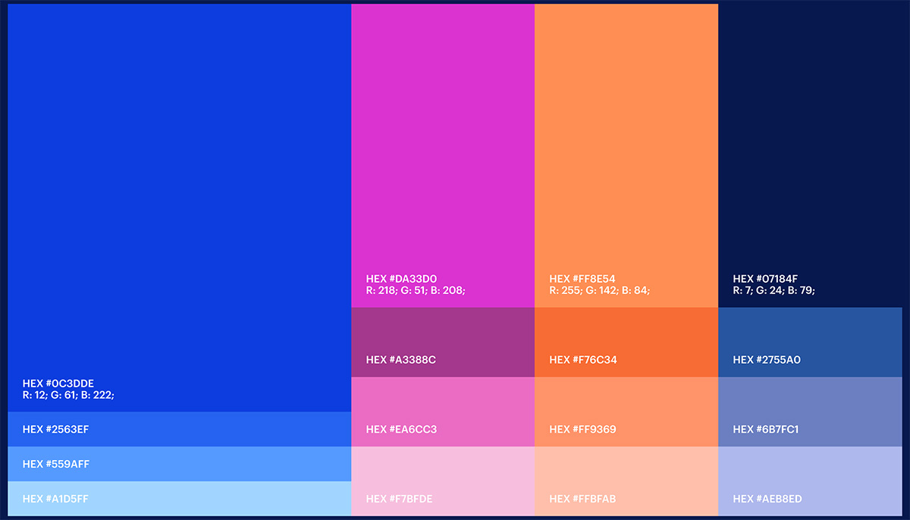
Task: Click the HEX #0C3DDE label text
Action: point(58,384)
